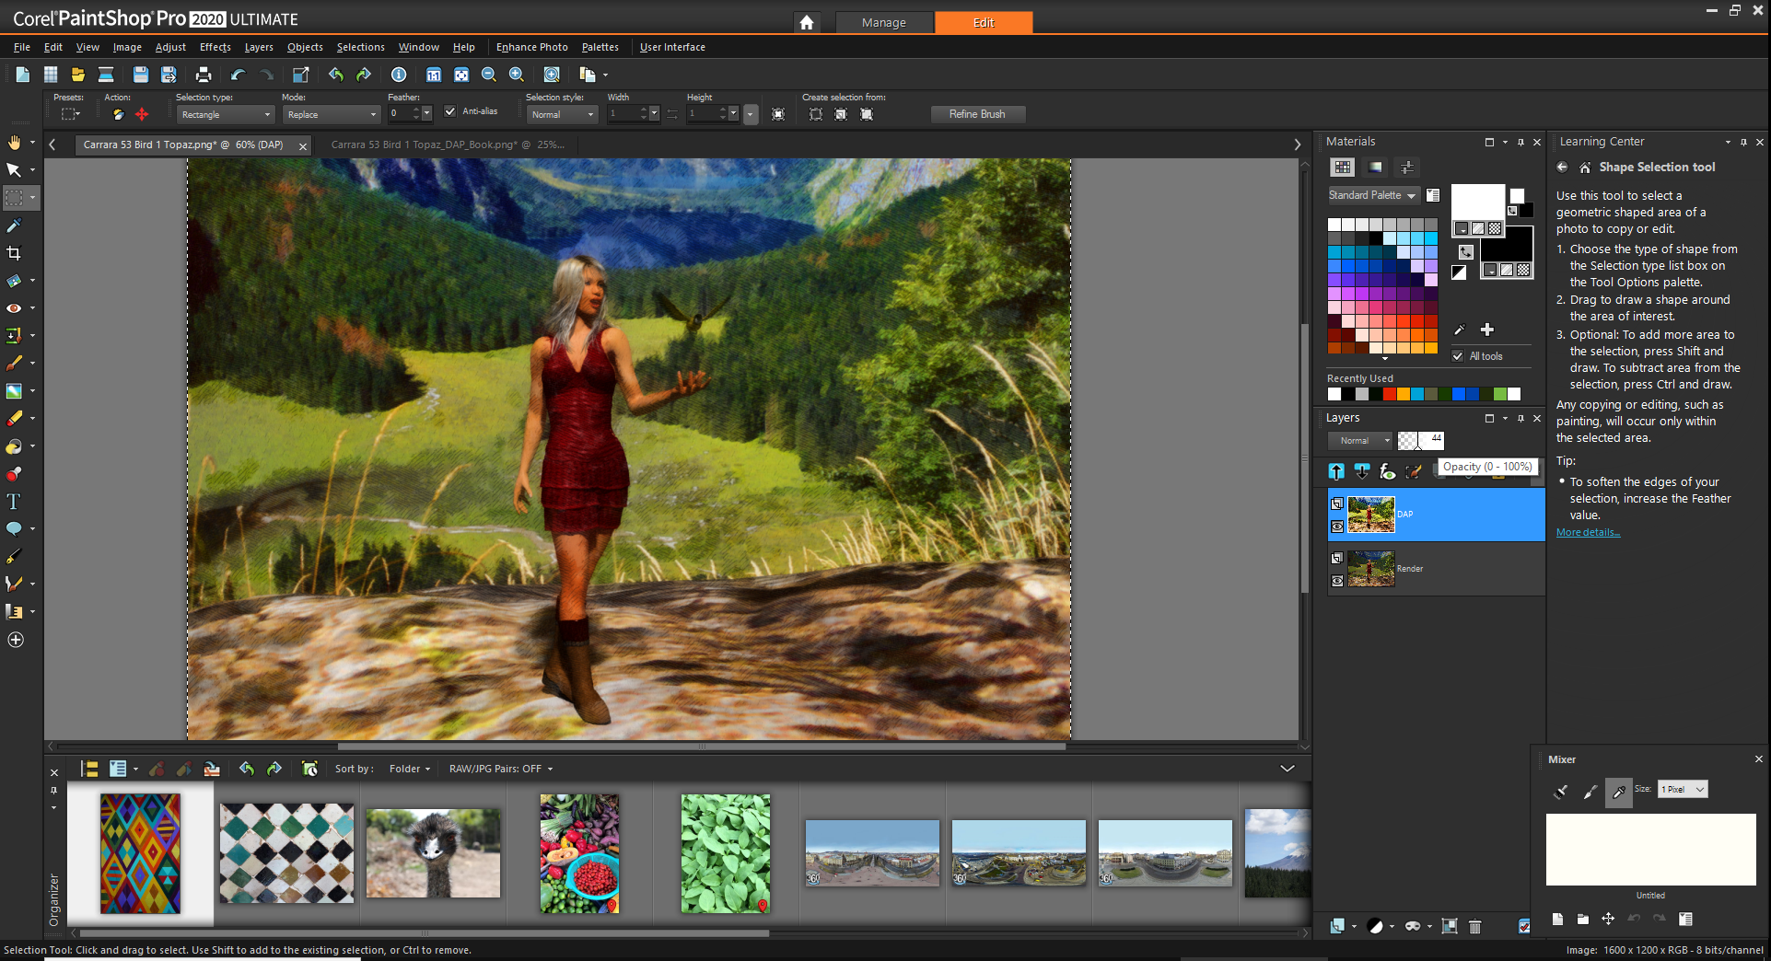Select the Dropper tool
This screenshot has width=1771, height=961.
point(14,226)
